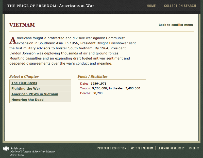This screenshot has width=203, height=158.
Task: Go Back to conflict menu
Action: pyautogui.click(x=176, y=25)
